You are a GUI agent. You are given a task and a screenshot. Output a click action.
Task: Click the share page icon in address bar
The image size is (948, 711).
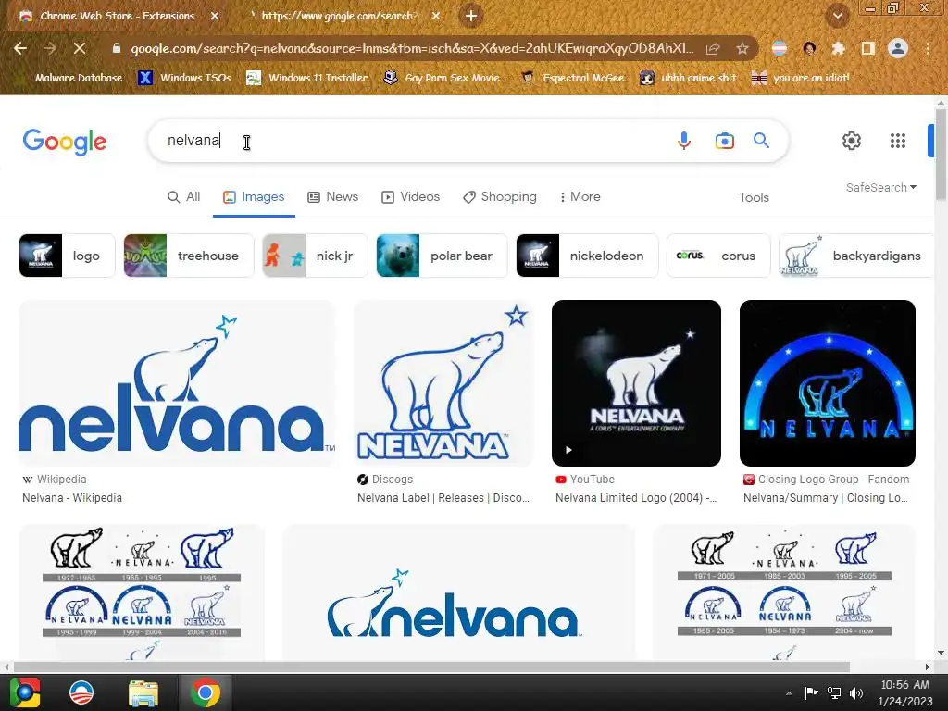pyautogui.click(x=713, y=48)
